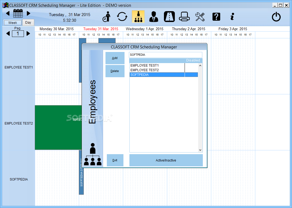Click the Friday 3 Apr. 2015 header
This screenshot has width=292, height=208.
(x=233, y=29)
